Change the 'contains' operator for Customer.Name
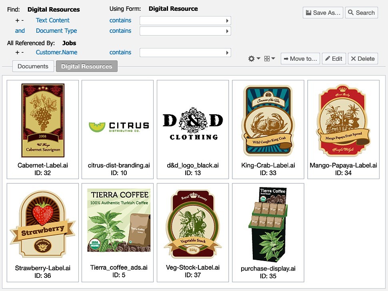388x291 pixels. (120, 52)
